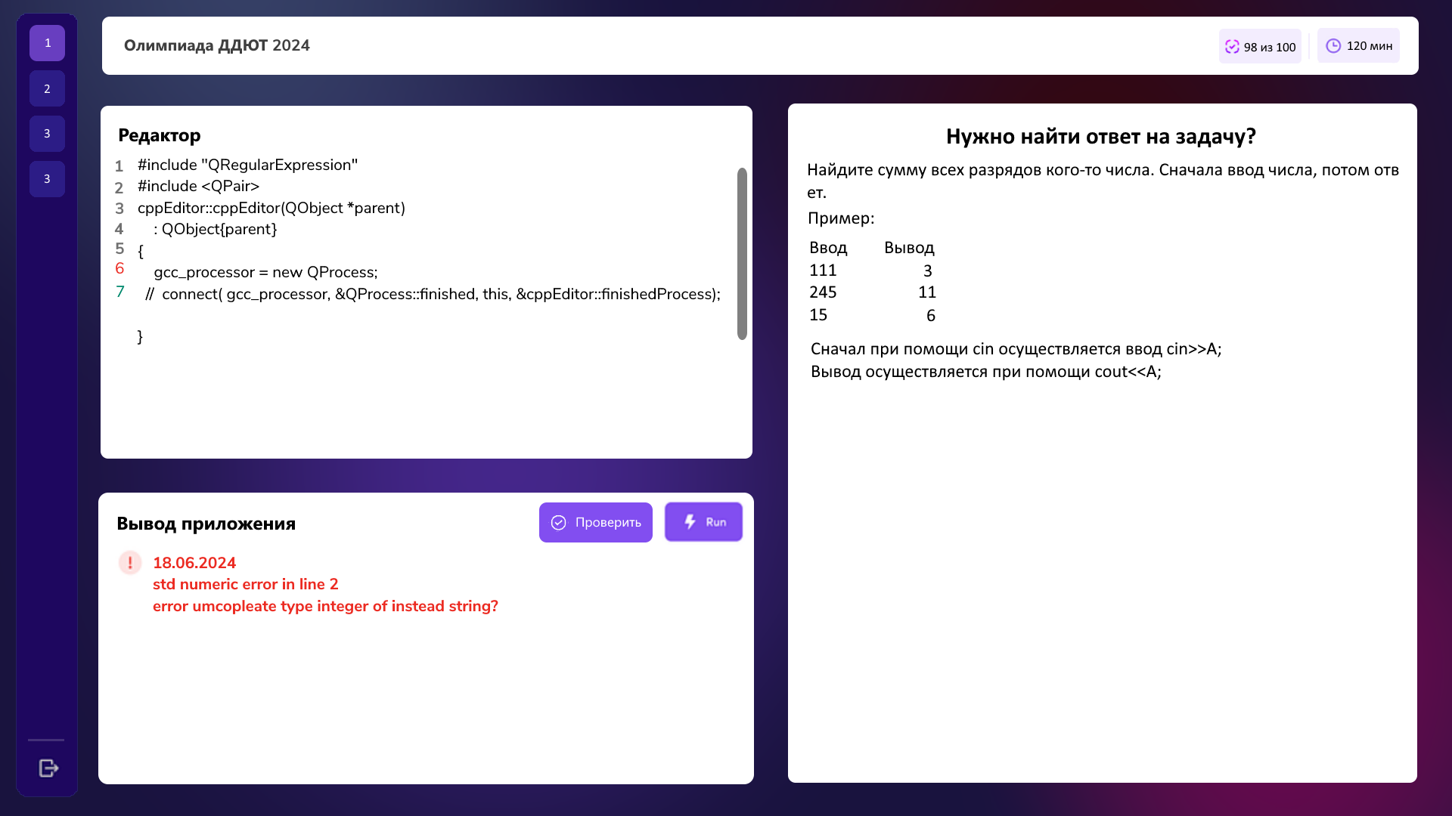The image size is (1452, 816).
Task: Click the #include <QPair> code line
Action: 198,186
